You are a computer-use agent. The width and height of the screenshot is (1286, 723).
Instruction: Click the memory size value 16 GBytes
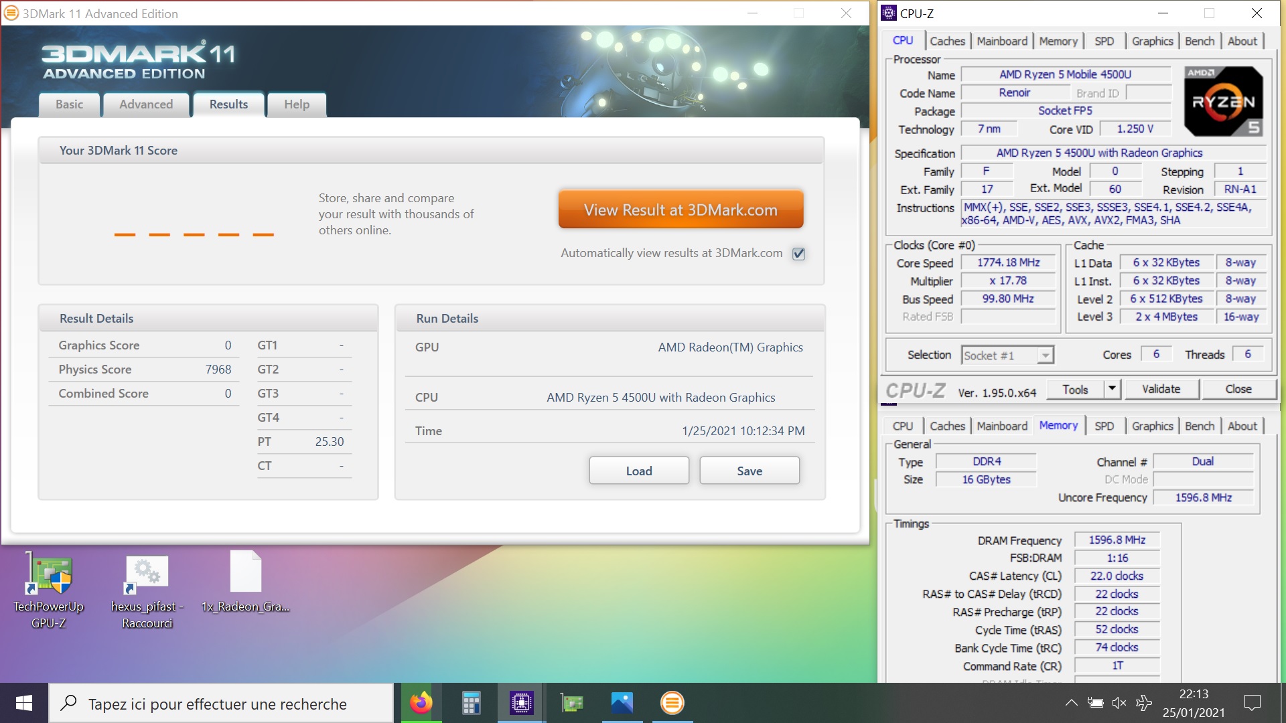[x=986, y=479]
